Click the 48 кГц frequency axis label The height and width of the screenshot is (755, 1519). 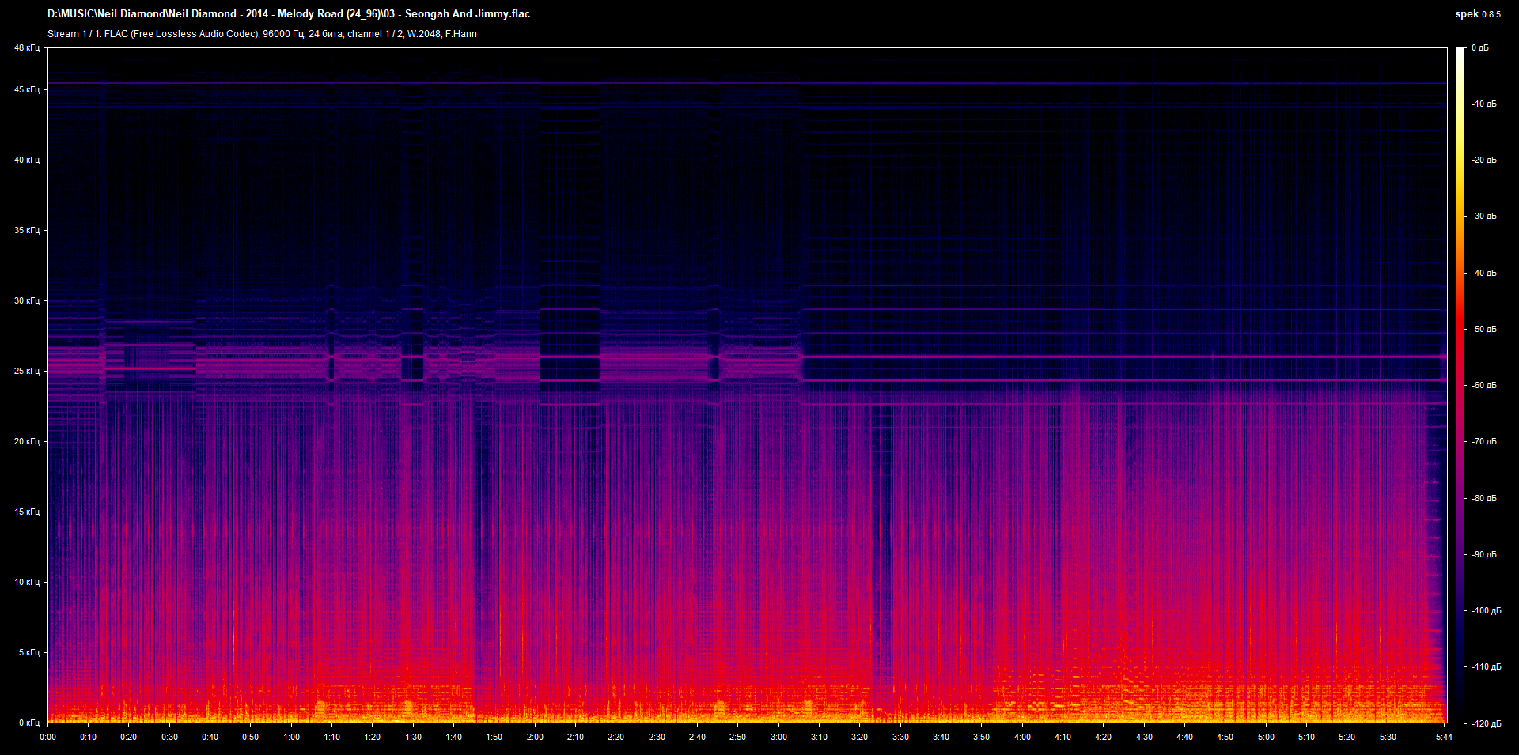(26, 48)
